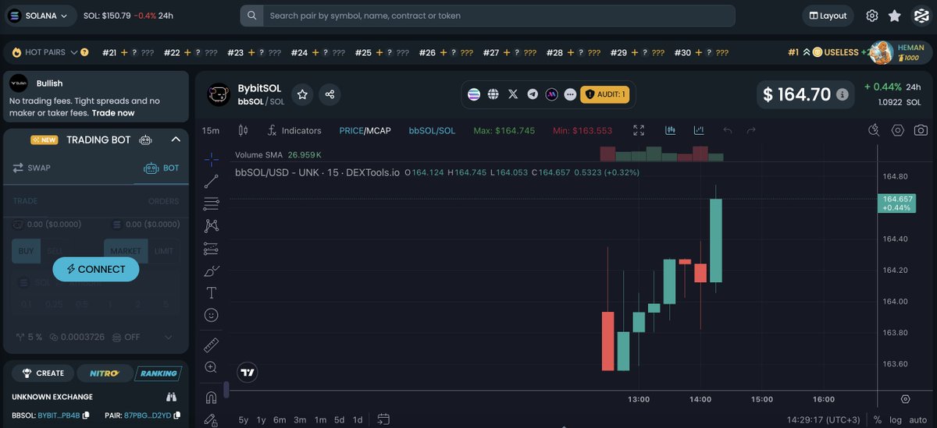Toggle auto scale on chart
The height and width of the screenshot is (428, 937).
(x=919, y=420)
